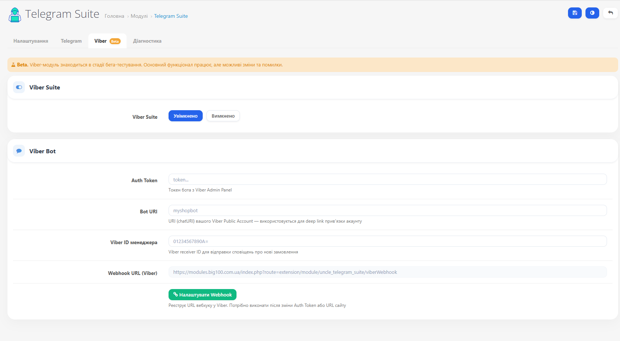
Task: Click the Telegram Suite hacker logo icon
Action: (15, 15)
